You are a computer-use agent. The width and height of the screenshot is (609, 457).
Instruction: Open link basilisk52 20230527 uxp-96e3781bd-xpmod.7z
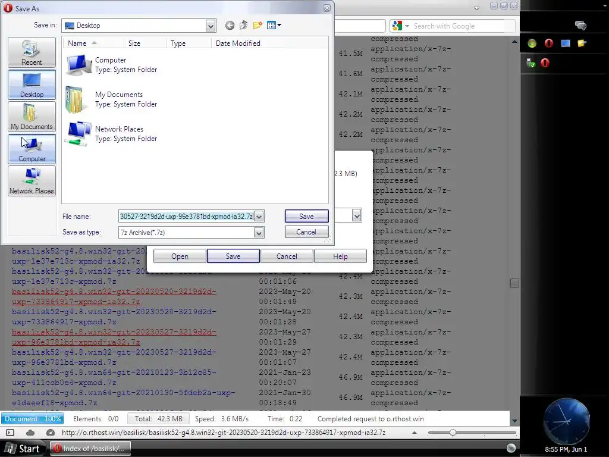coord(114,357)
